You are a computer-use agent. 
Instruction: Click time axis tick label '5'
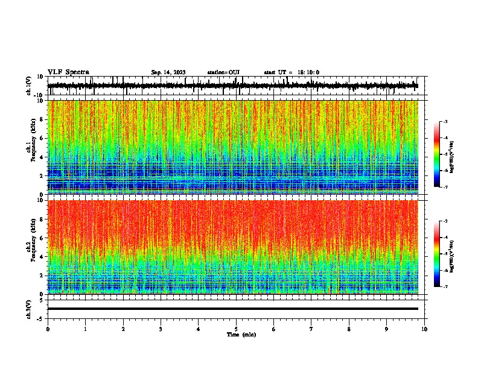click(x=236, y=329)
